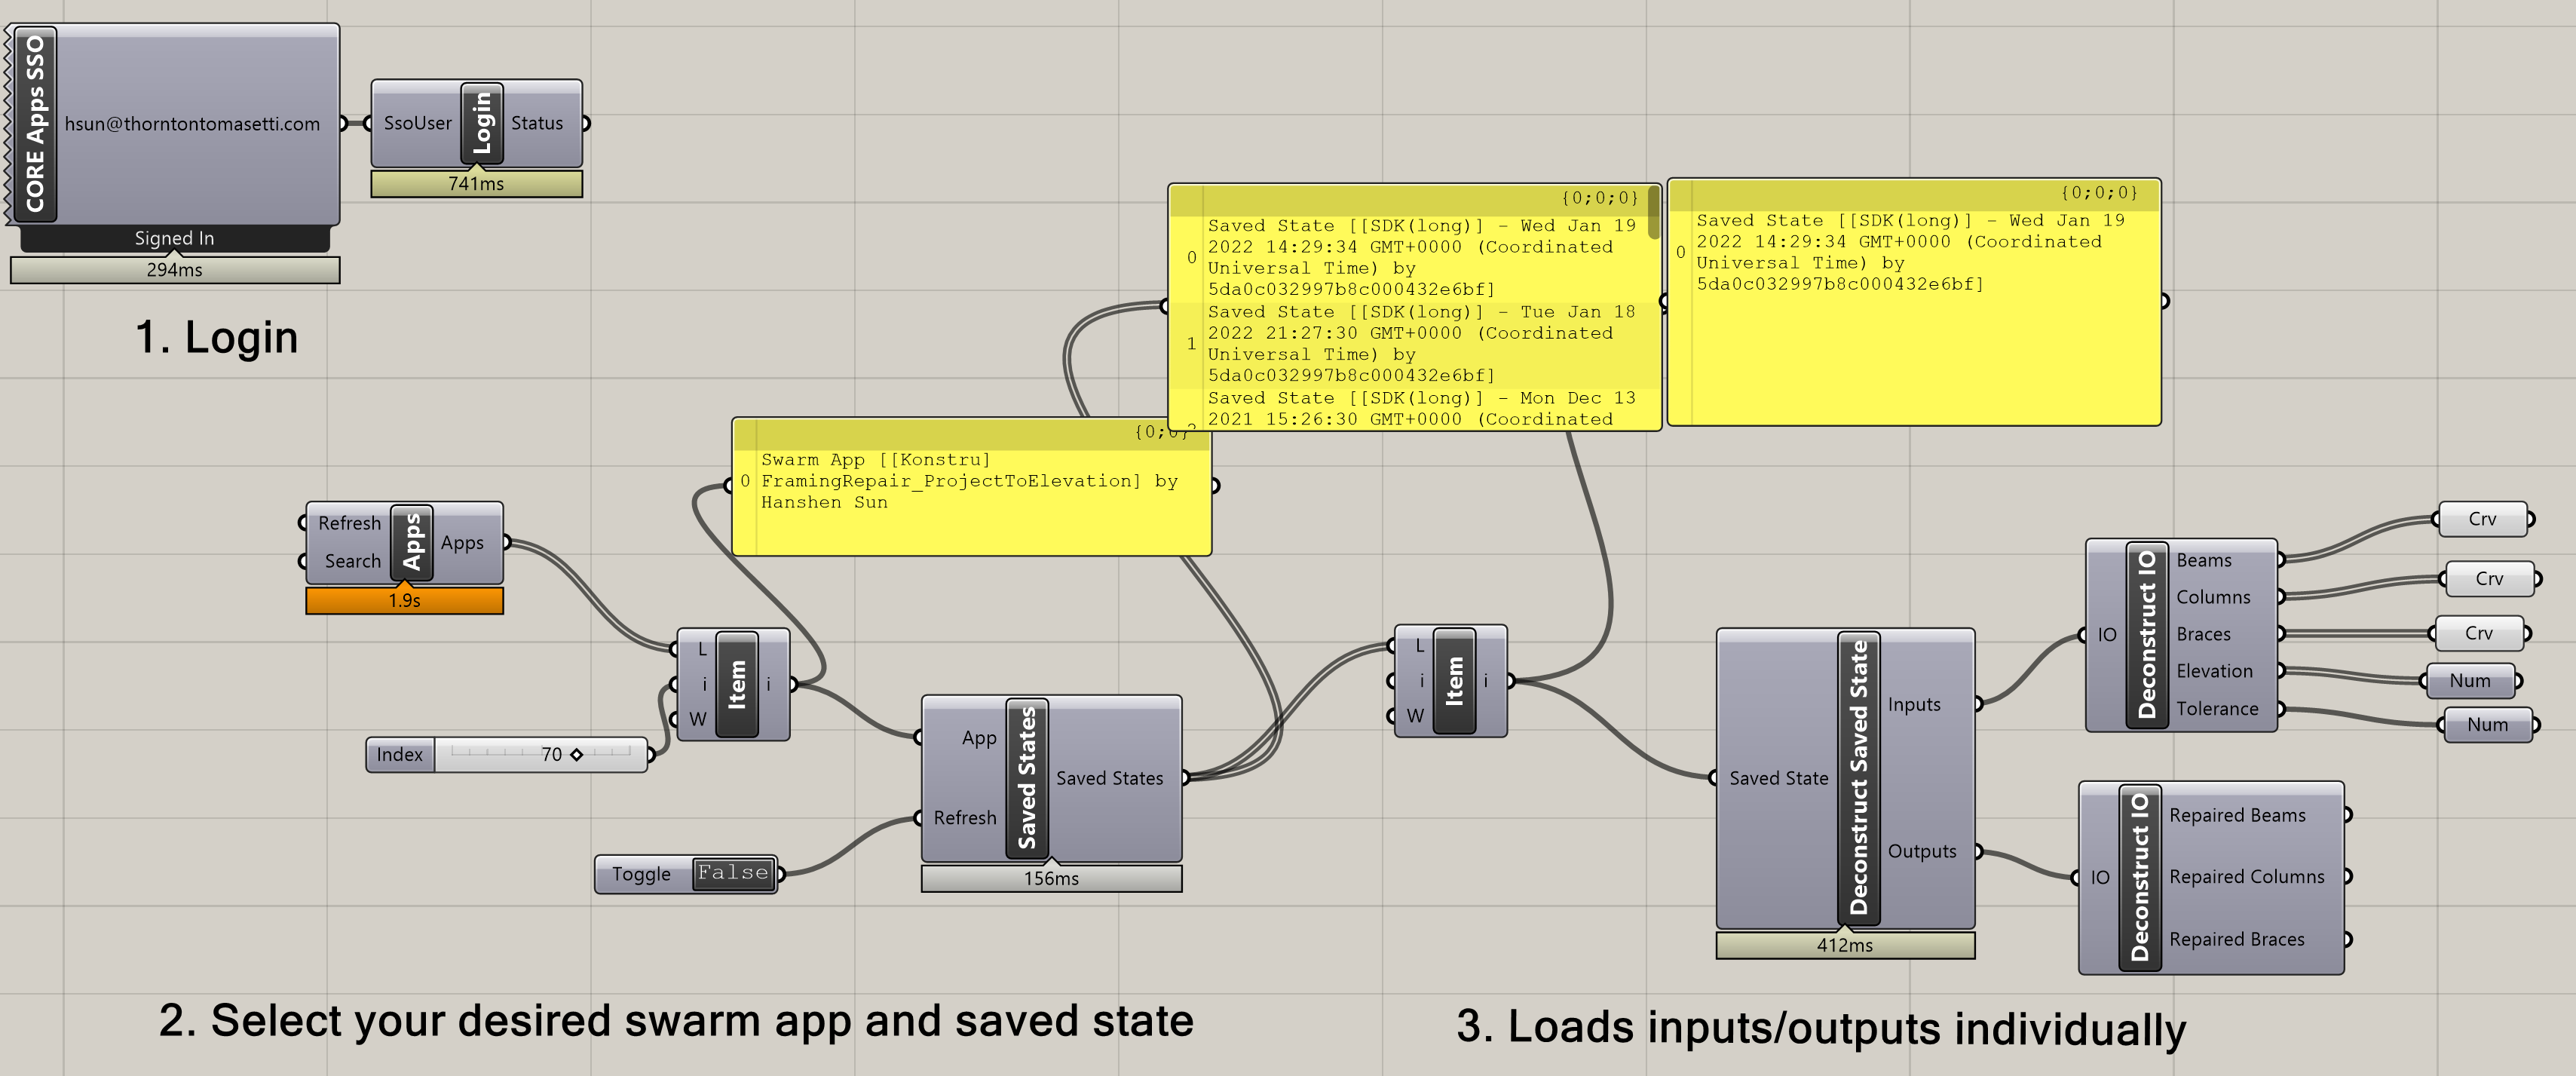Select the Num parameter connected to Tolerance
This screenshot has width=2576, height=1076.
coord(2486,725)
